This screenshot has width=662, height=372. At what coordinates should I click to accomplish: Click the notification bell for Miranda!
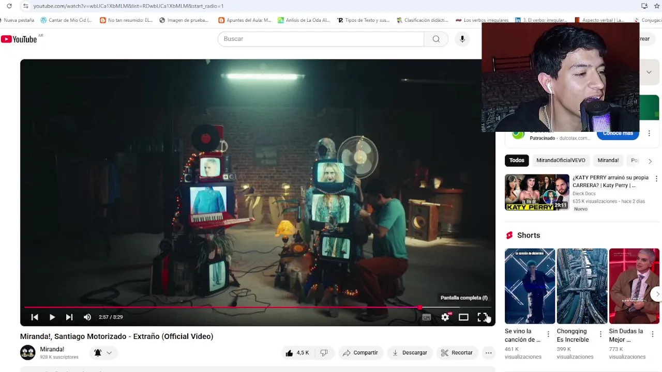[x=98, y=353]
